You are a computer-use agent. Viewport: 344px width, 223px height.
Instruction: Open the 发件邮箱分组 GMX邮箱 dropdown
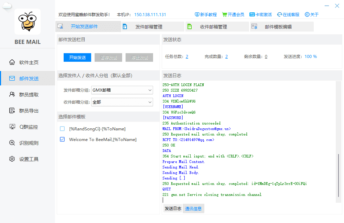pos(122,90)
